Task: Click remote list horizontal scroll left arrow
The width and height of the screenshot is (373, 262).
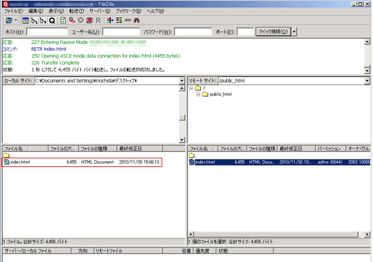Action: point(191,234)
